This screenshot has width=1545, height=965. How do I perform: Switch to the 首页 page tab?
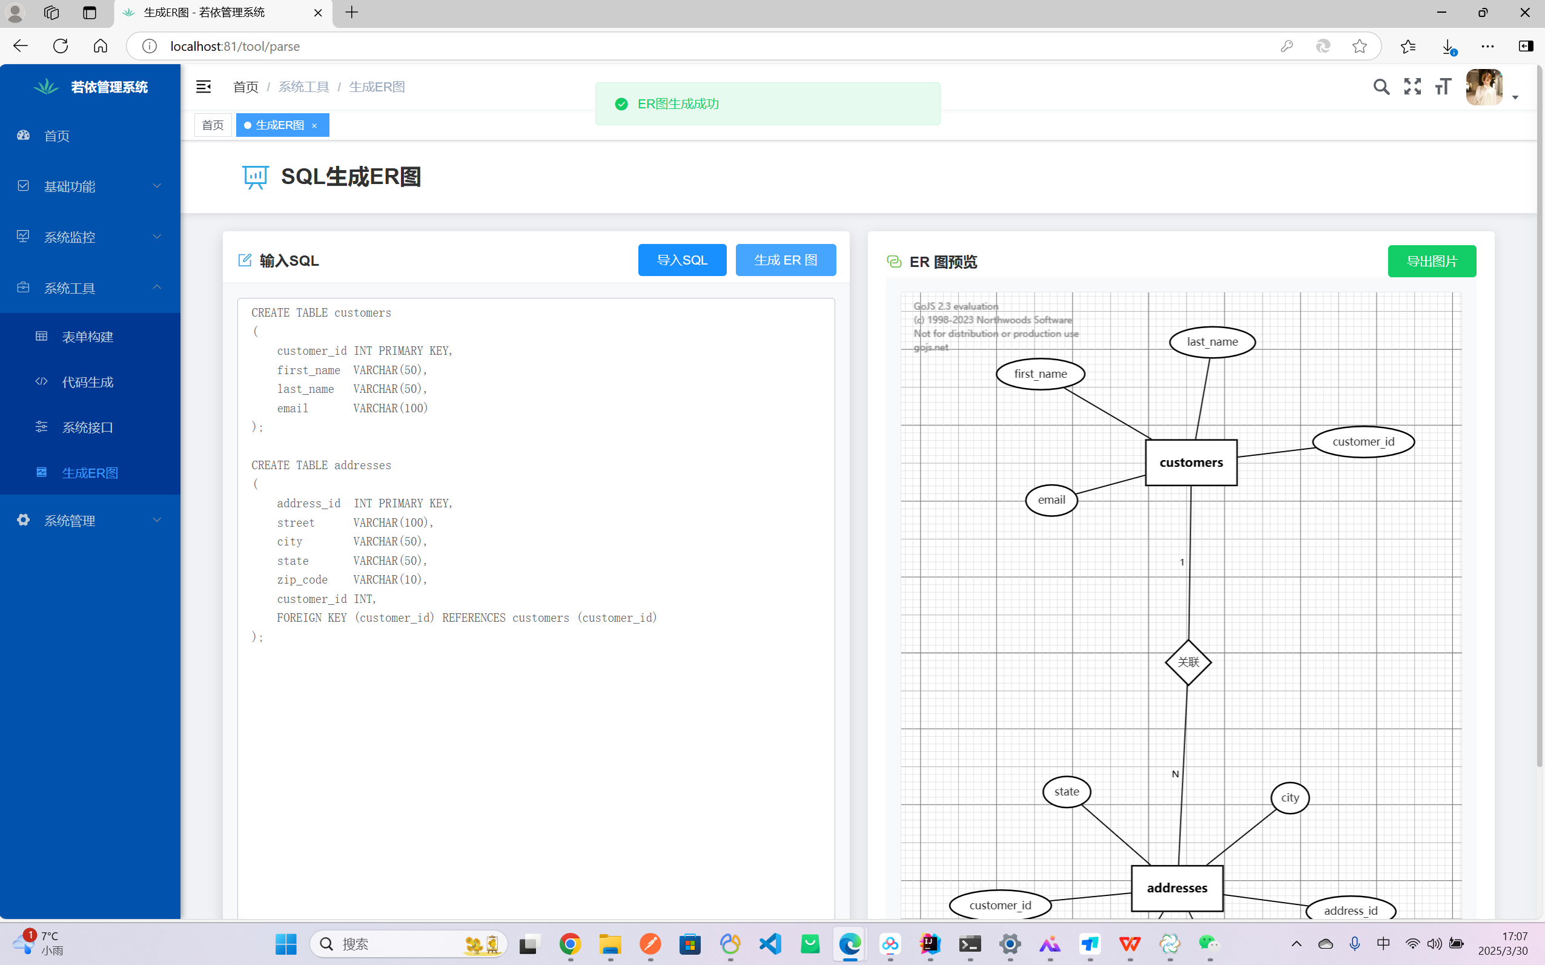click(213, 125)
